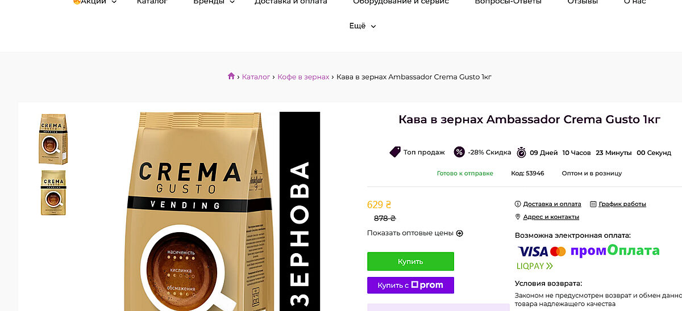Expand the Бренды dropdown menu
The image size is (682, 311).
pos(214,2)
